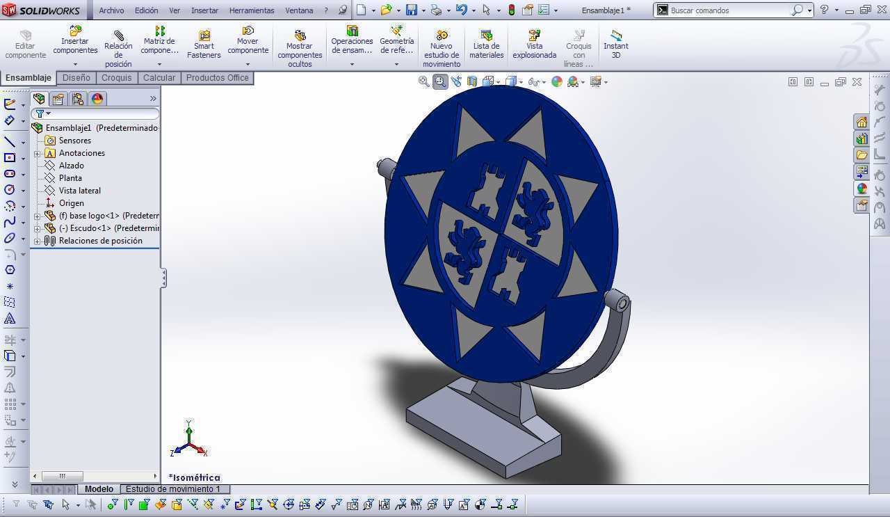Open the dropdown arrow under Insertar componentes
Image resolution: width=890 pixels, height=517 pixels.
(75, 64)
